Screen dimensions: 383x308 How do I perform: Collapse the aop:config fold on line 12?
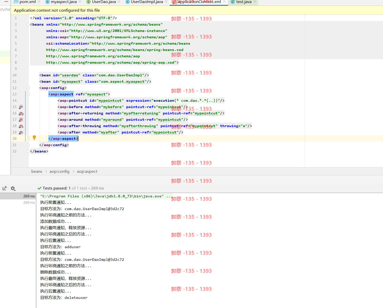(x=28, y=88)
